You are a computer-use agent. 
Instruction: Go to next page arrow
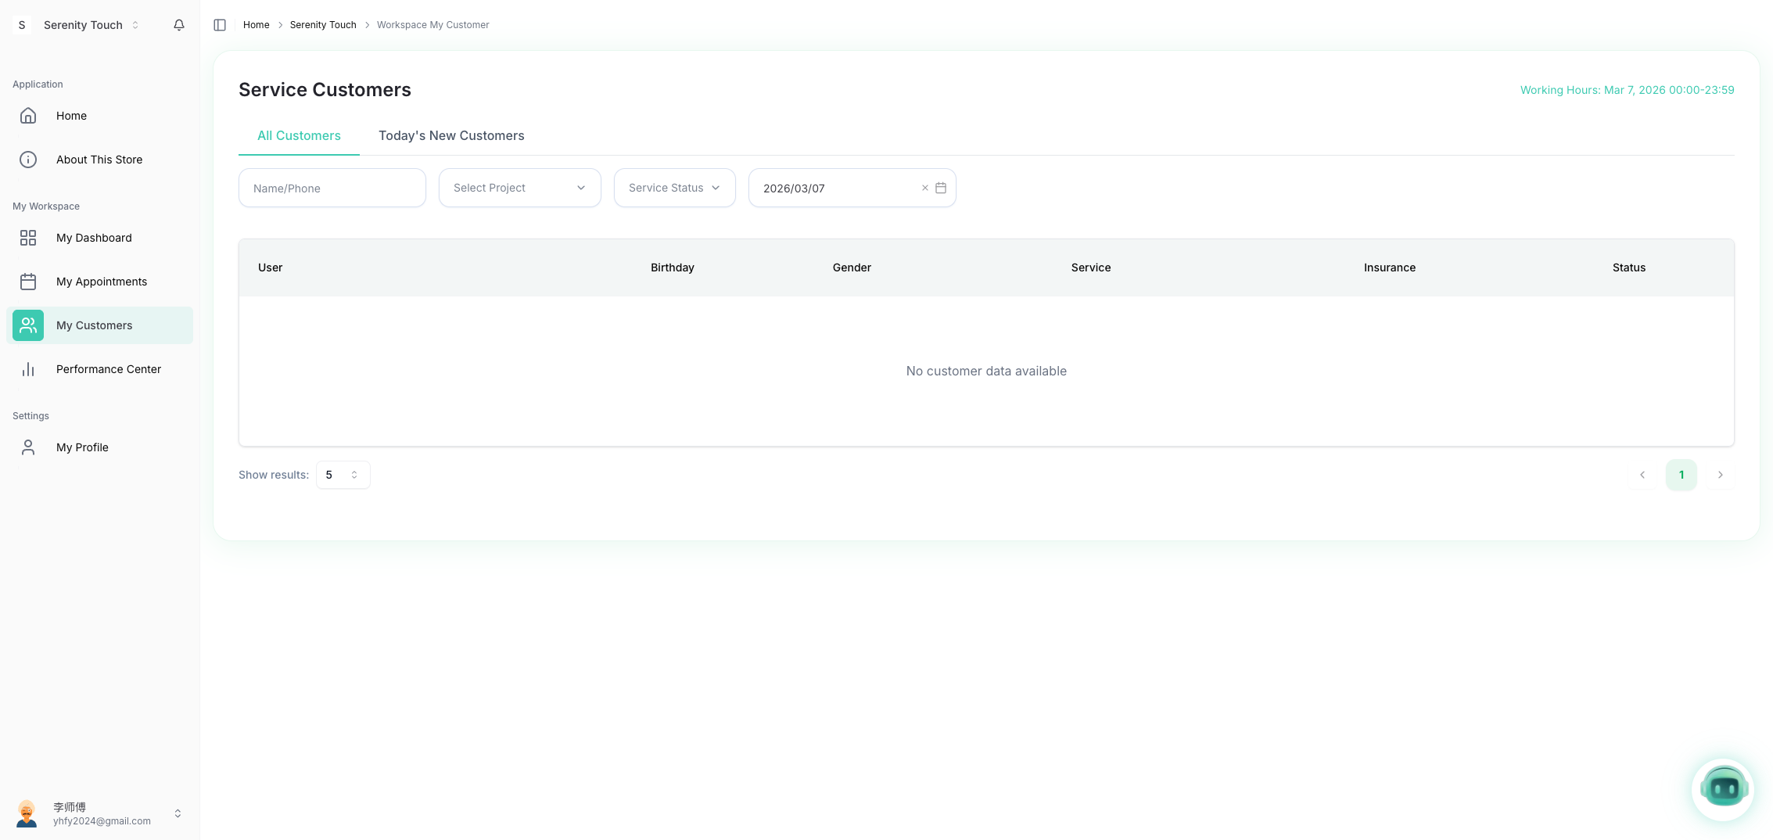coord(1720,475)
